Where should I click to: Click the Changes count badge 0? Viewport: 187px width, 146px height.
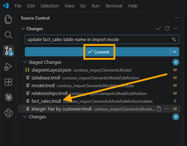[176, 117]
